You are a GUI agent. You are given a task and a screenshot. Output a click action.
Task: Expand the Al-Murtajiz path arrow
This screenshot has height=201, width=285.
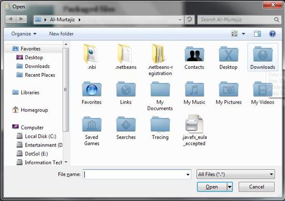click(80, 20)
